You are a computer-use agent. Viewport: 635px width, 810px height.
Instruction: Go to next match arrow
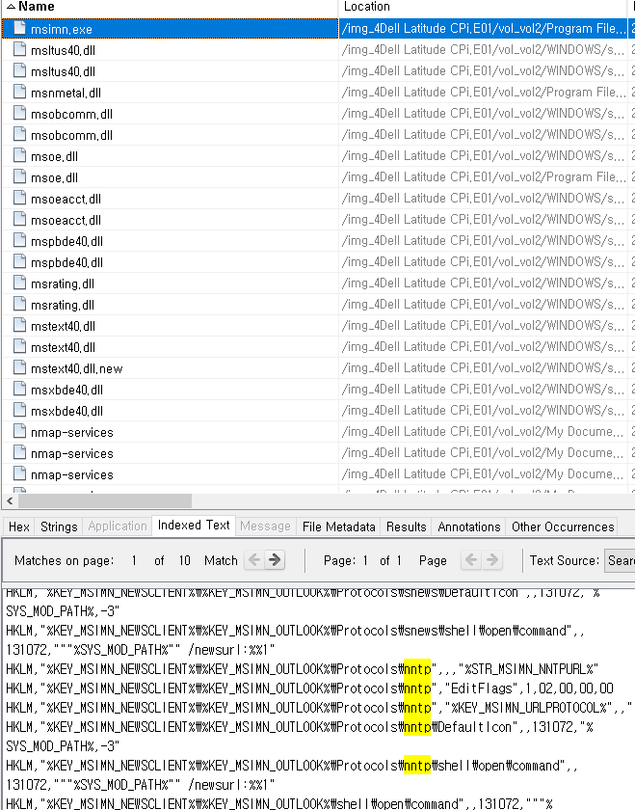point(275,560)
